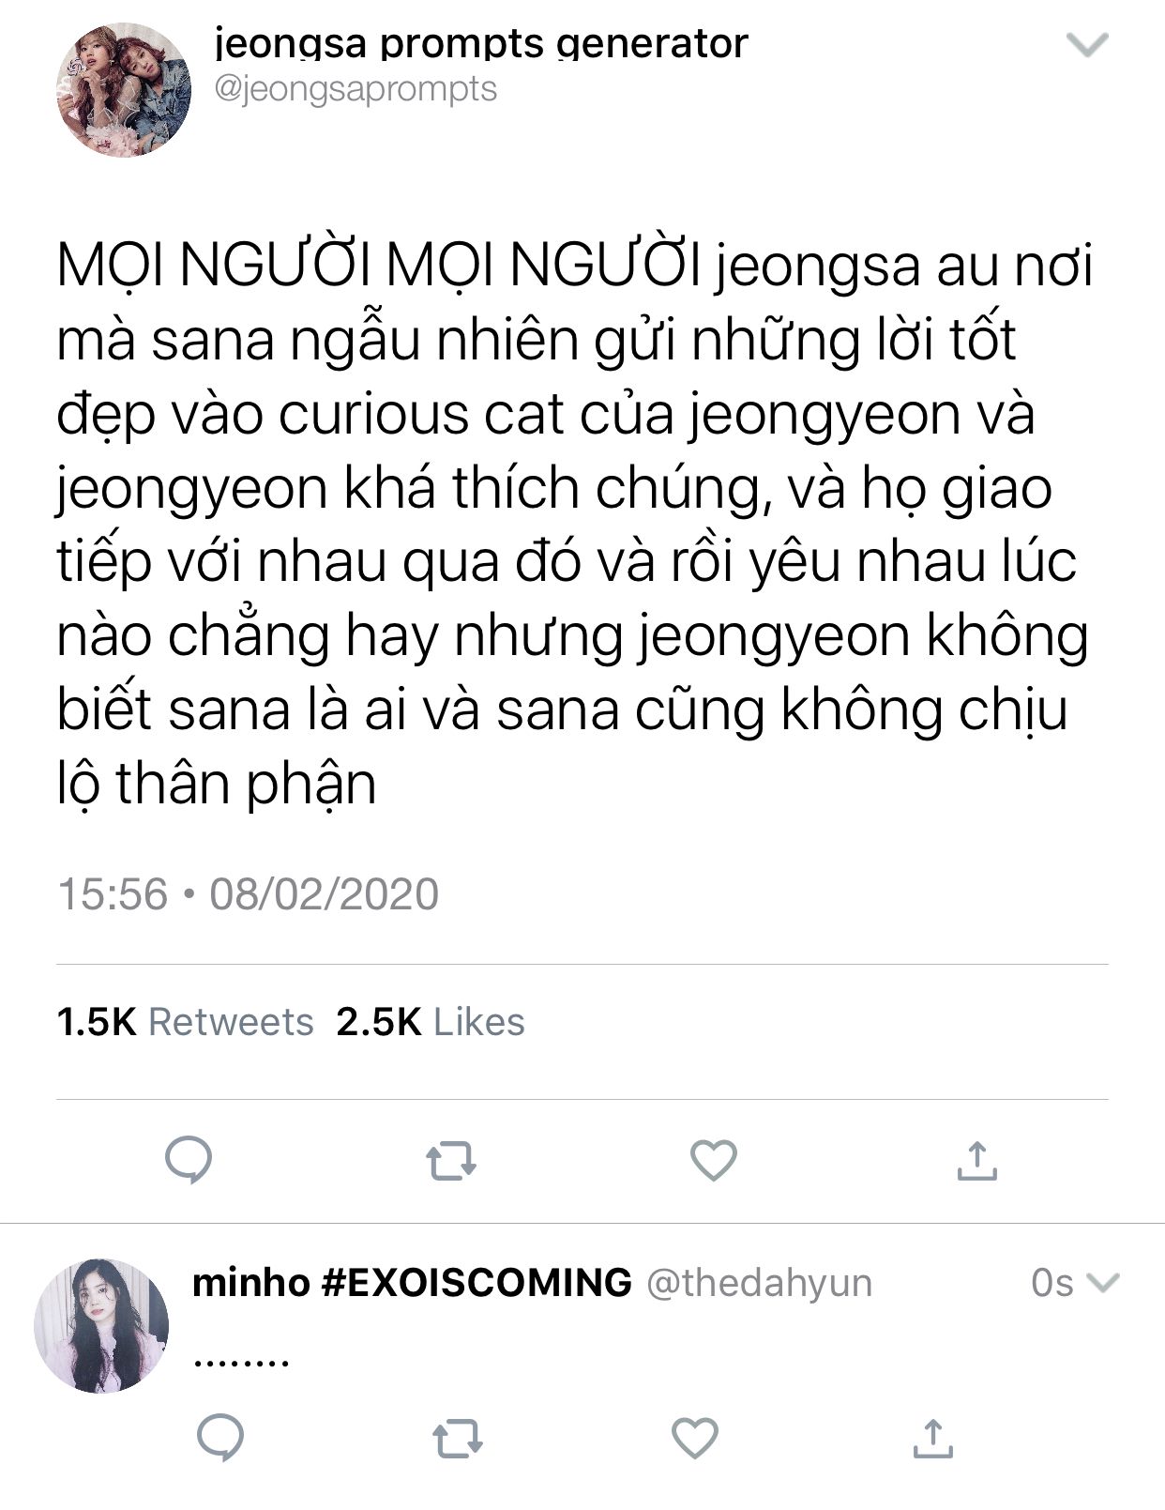Image resolution: width=1165 pixels, height=1510 pixels.
Task: Like the jeongsa prompts generator tweet
Action: click(x=714, y=1161)
